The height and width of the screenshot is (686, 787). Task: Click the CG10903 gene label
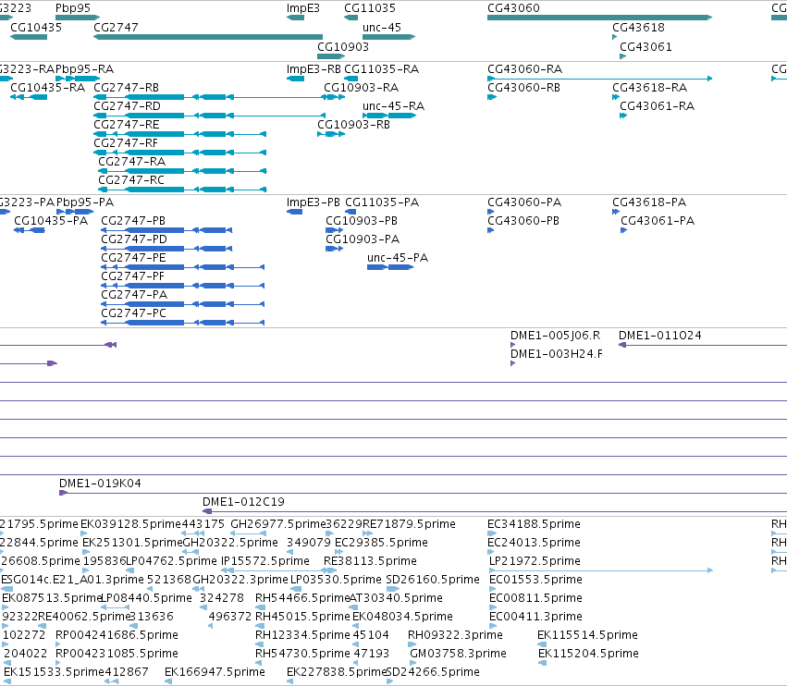click(x=343, y=46)
